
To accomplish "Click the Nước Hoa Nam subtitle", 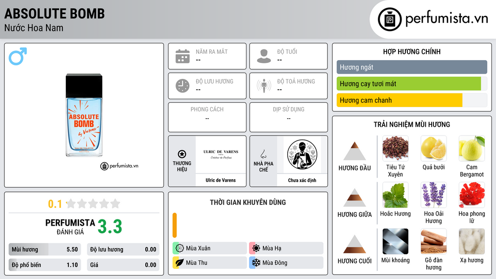I will click(34, 28).
